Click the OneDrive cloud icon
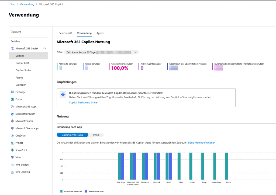The height and width of the screenshot is (195, 276). [x=12, y=135]
